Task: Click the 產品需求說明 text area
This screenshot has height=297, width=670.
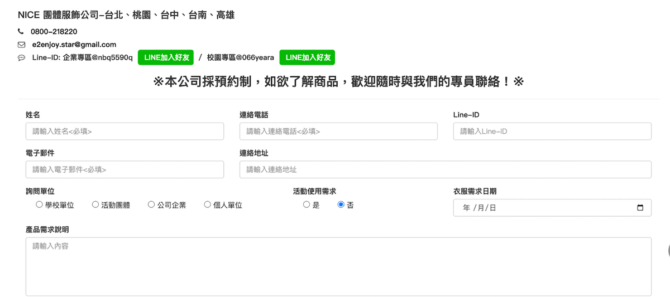Action: (x=338, y=266)
